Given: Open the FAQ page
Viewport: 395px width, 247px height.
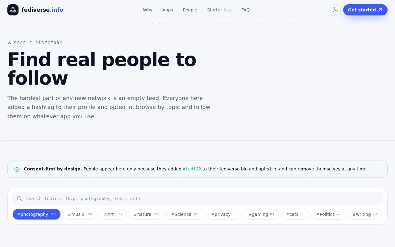Looking at the screenshot, I should click(245, 10).
